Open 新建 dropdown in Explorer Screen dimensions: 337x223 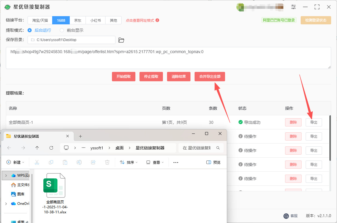tap(15, 162)
